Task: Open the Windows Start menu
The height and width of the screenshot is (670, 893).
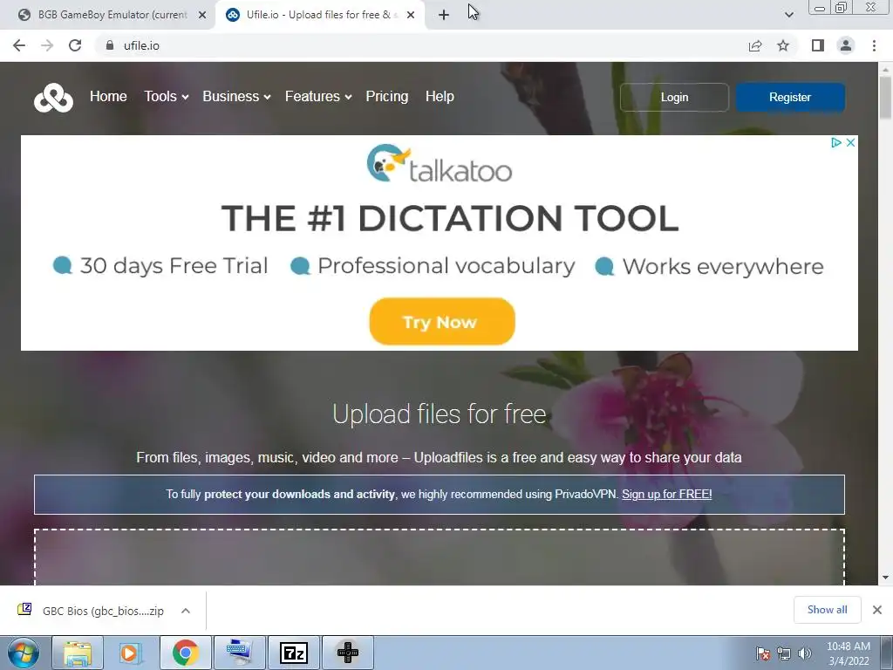Action: (23, 653)
